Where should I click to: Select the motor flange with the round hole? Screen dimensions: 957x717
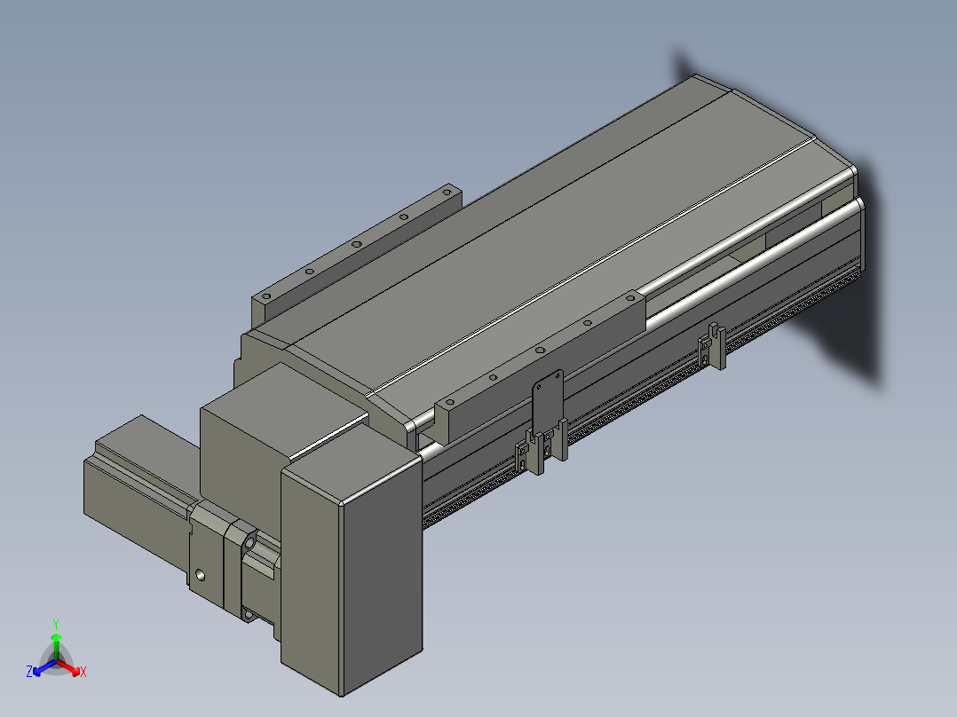pos(208,552)
